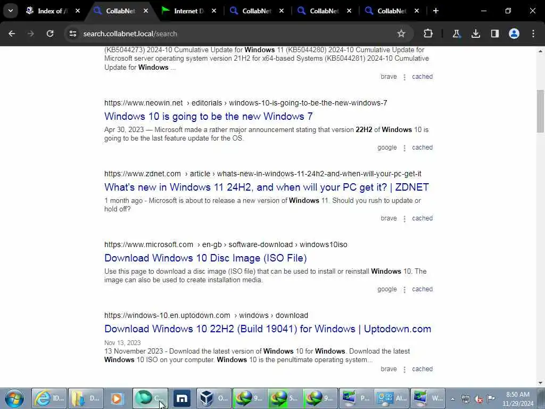Image resolution: width=545 pixels, height=409 pixels.
Task: Open the Windows Start orb
Action: tap(14, 398)
